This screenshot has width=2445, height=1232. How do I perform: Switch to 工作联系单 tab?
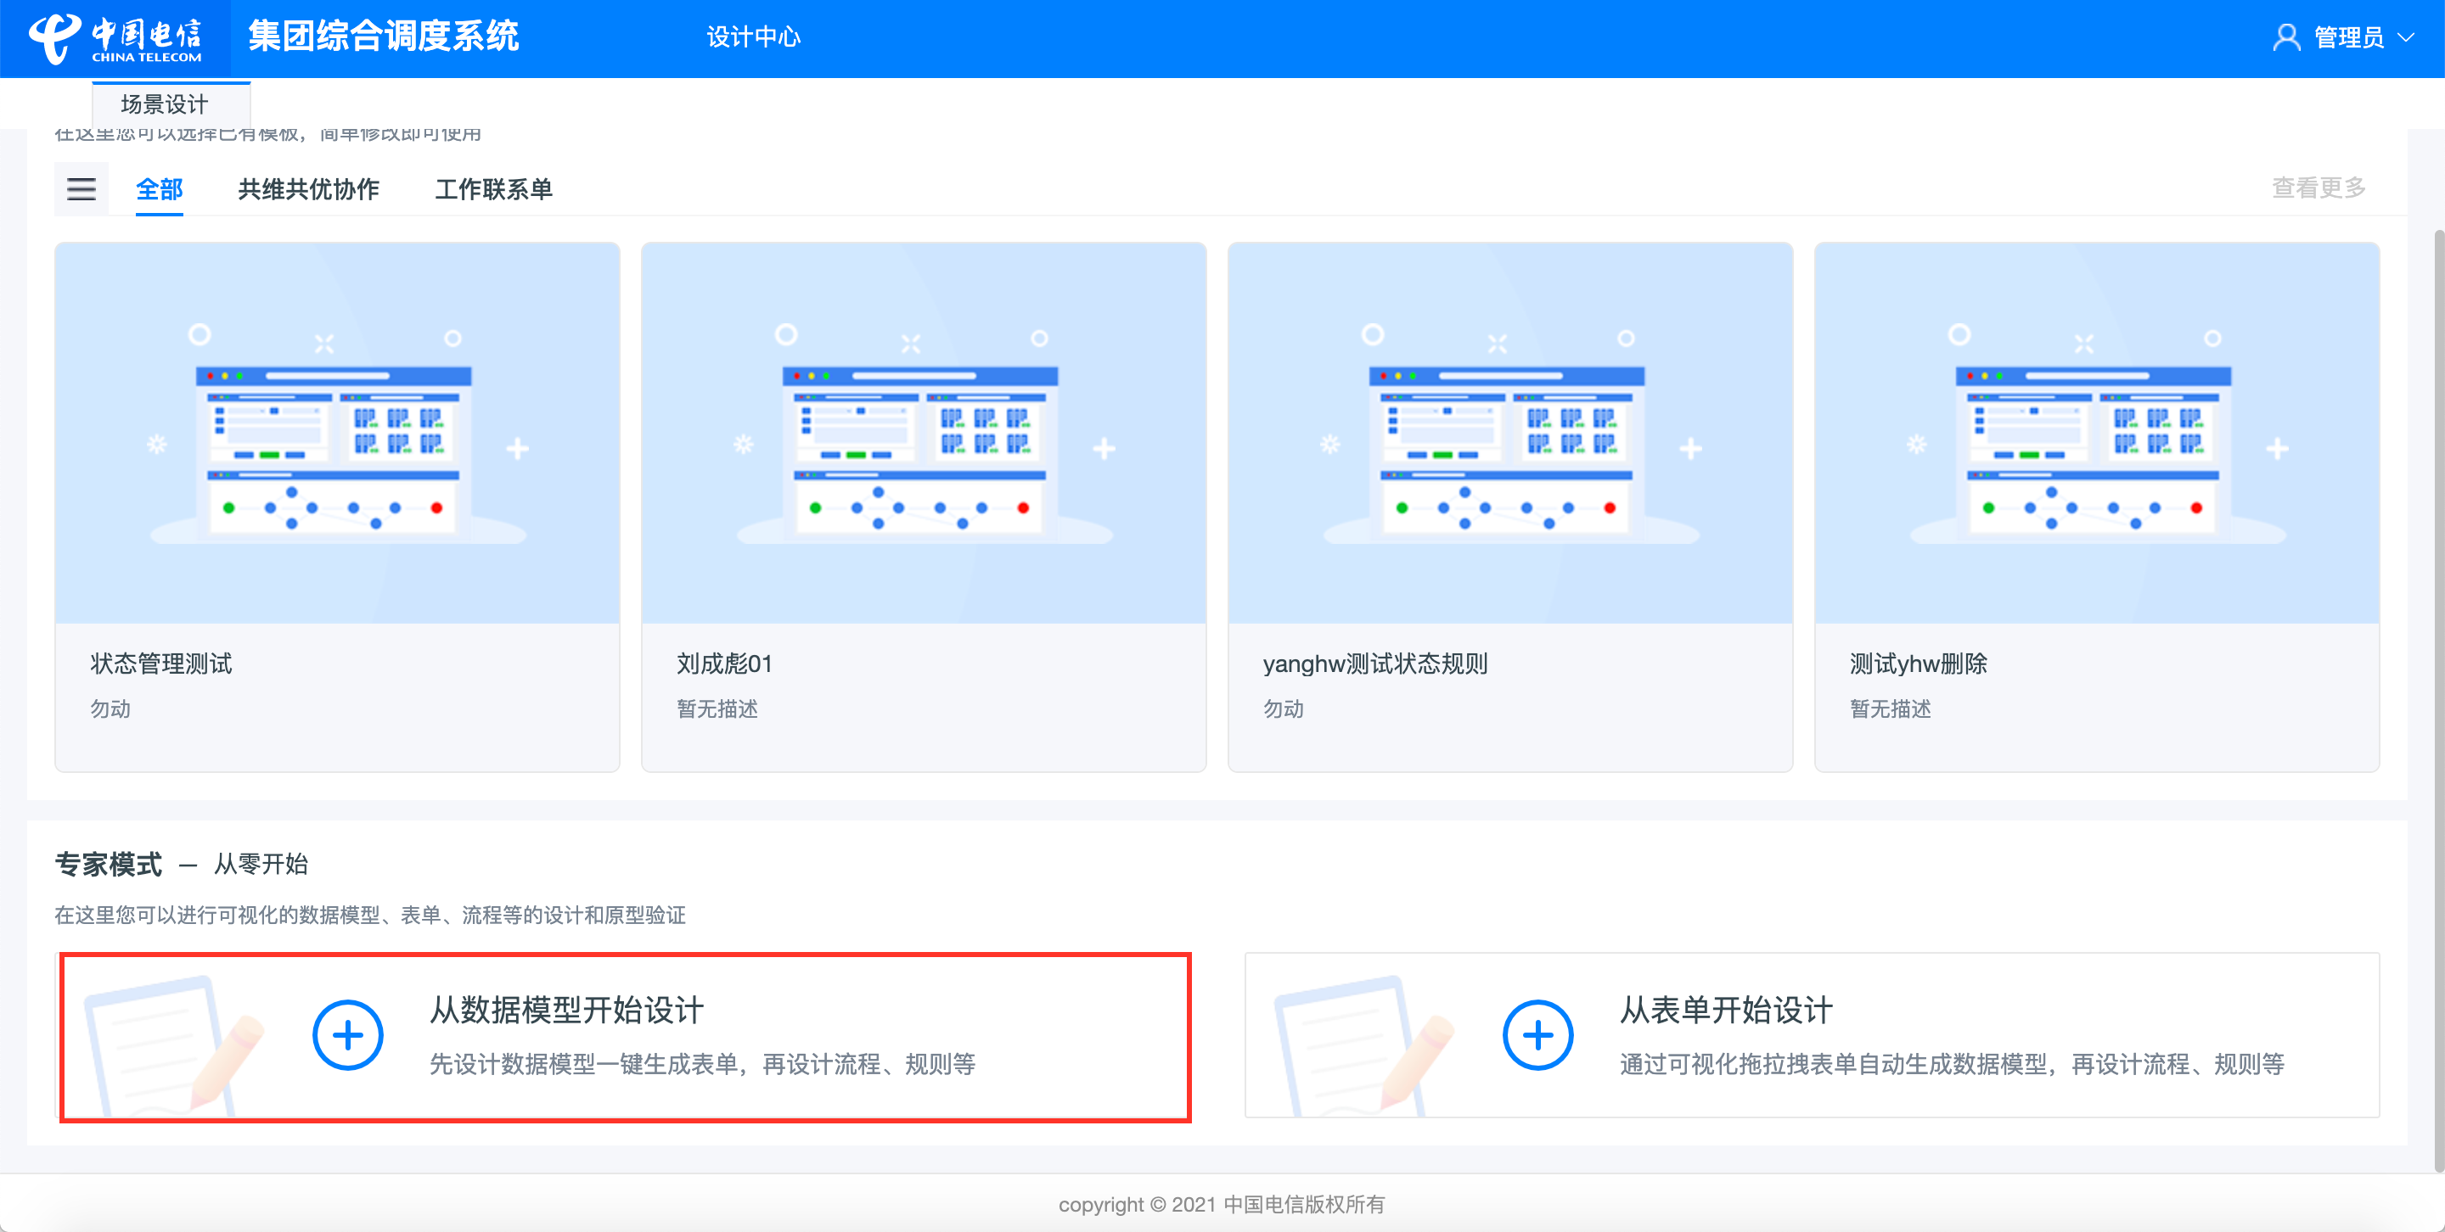pos(493,188)
